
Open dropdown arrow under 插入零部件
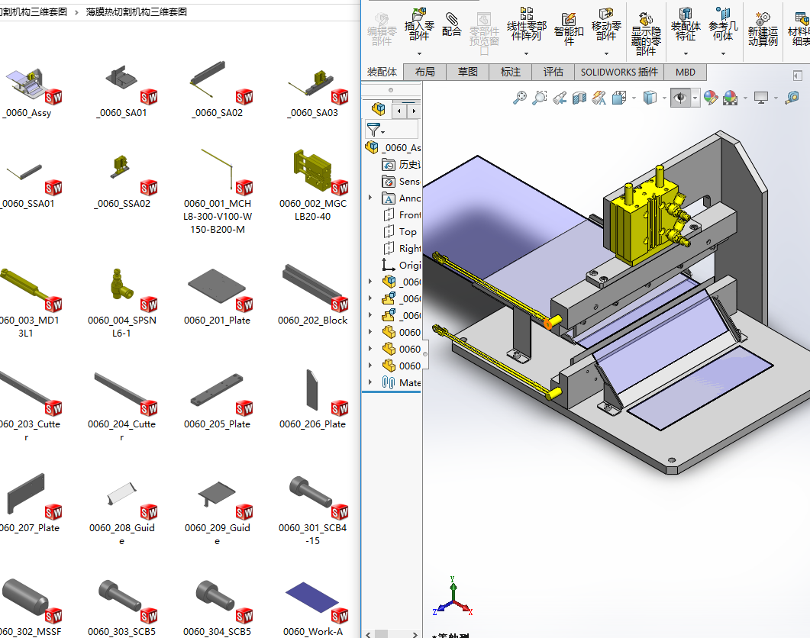tap(419, 53)
